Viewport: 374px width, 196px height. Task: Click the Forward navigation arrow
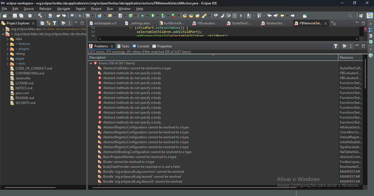click(292, 16)
